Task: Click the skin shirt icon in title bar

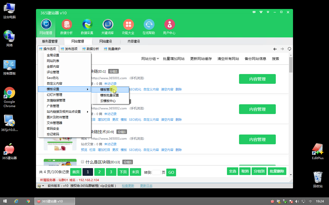Action: [x=261, y=12]
